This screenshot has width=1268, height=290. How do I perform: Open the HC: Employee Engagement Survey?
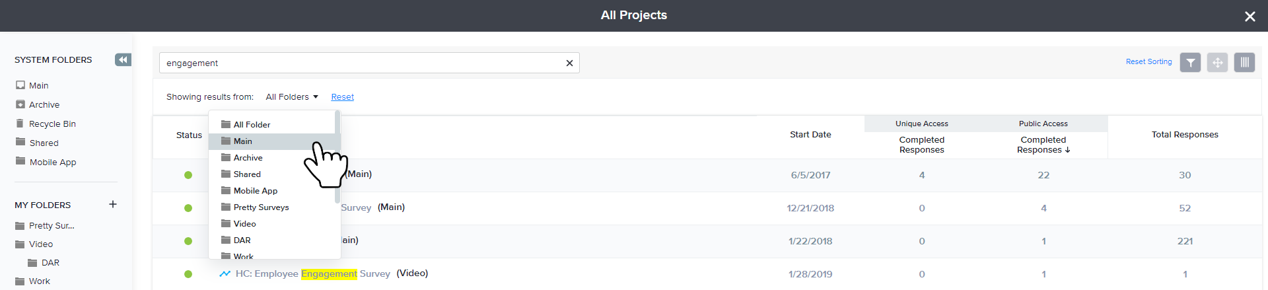312,273
